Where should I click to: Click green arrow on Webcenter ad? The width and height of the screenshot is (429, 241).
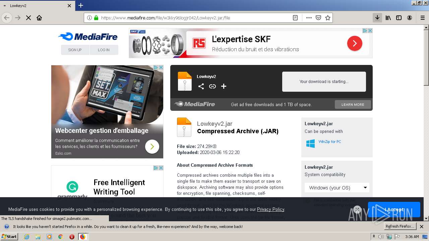[x=152, y=146]
